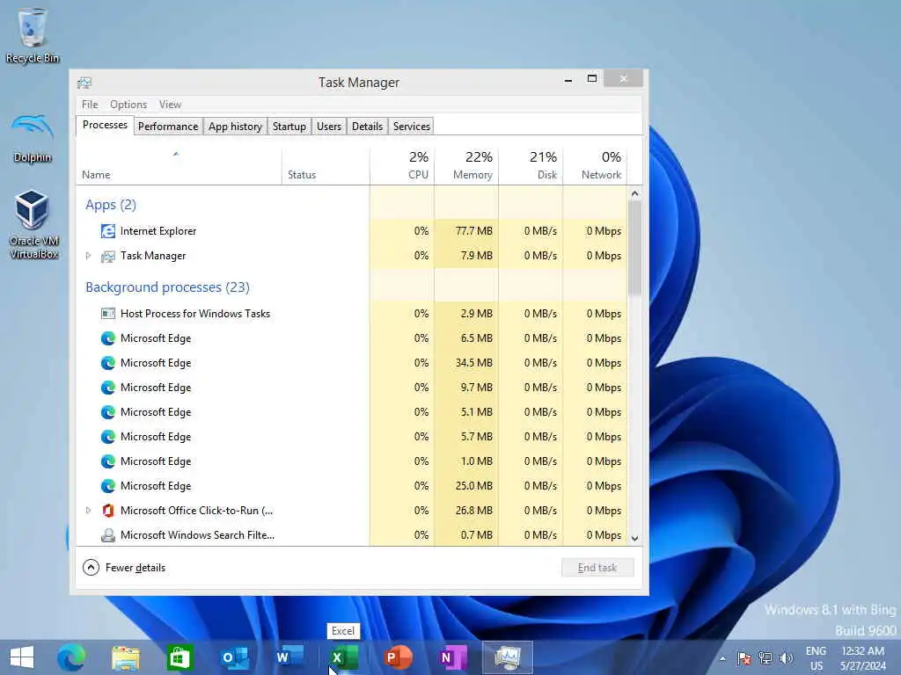Sort by CPU column header
This screenshot has height=675, width=901.
(402, 166)
